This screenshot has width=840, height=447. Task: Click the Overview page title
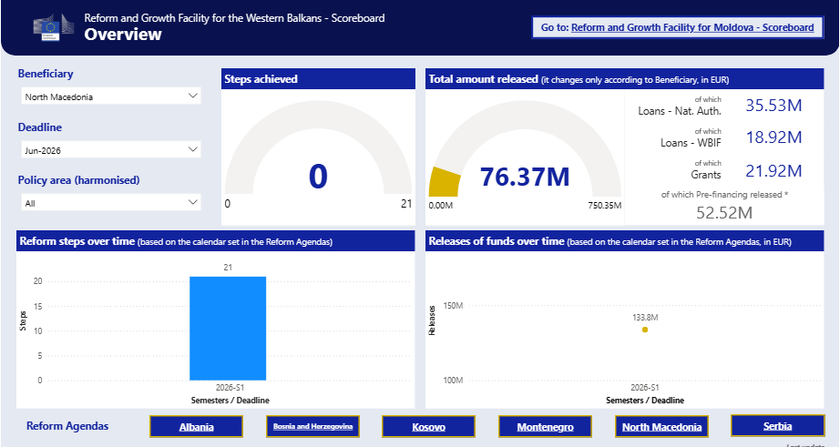(x=123, y=35)
